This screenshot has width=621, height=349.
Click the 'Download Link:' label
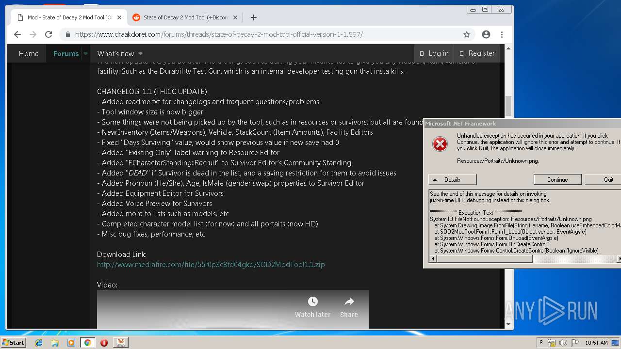(122, 254)
